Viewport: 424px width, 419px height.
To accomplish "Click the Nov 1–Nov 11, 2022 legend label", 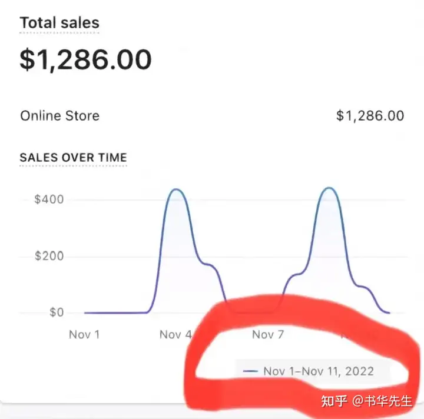I will click(319, 371).
